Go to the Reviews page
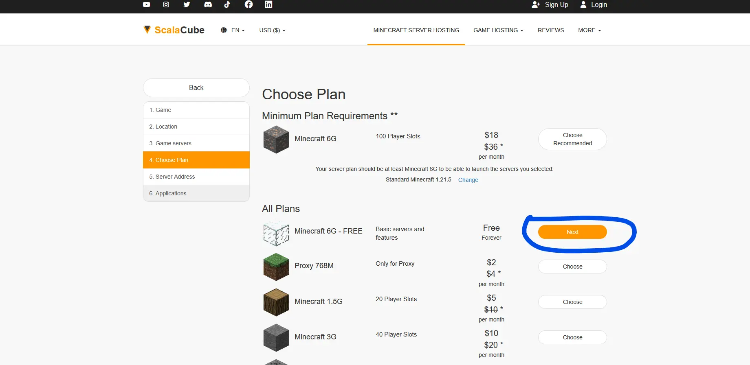Screen dimensions: 750x365 tap(551, 30)
